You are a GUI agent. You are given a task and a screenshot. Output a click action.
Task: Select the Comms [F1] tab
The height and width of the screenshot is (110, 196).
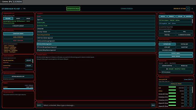point(6,2)
